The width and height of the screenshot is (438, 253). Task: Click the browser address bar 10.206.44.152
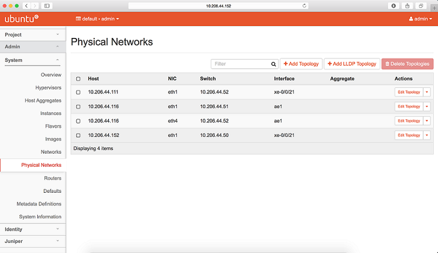point(218,6)
